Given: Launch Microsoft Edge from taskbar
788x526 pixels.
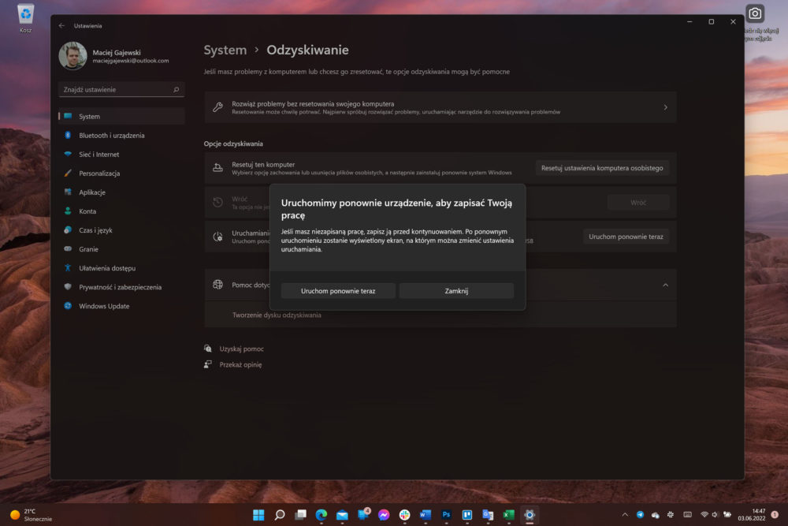Looking at the screenshot, I should click(x=322, y=515).
